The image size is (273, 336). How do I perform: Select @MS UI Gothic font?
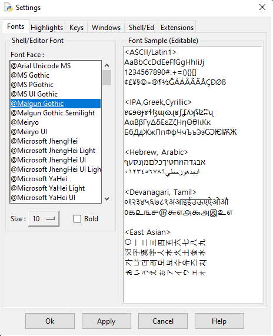(x=55, y=94)
